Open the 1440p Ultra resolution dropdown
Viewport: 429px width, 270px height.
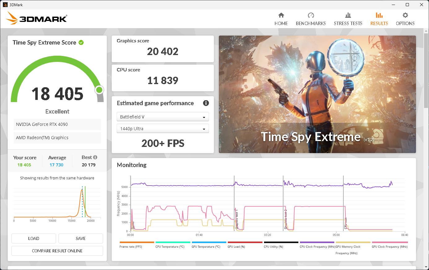[163, 129]
